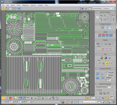Image resolution: width=117 pixels, height=105 pixels.
Task: Open the All IDs material dropdown
Action: pyautogui.click(x=88, y=102)
